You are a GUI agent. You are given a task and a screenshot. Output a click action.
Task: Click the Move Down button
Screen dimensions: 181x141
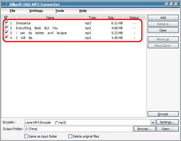click(163, 46)
